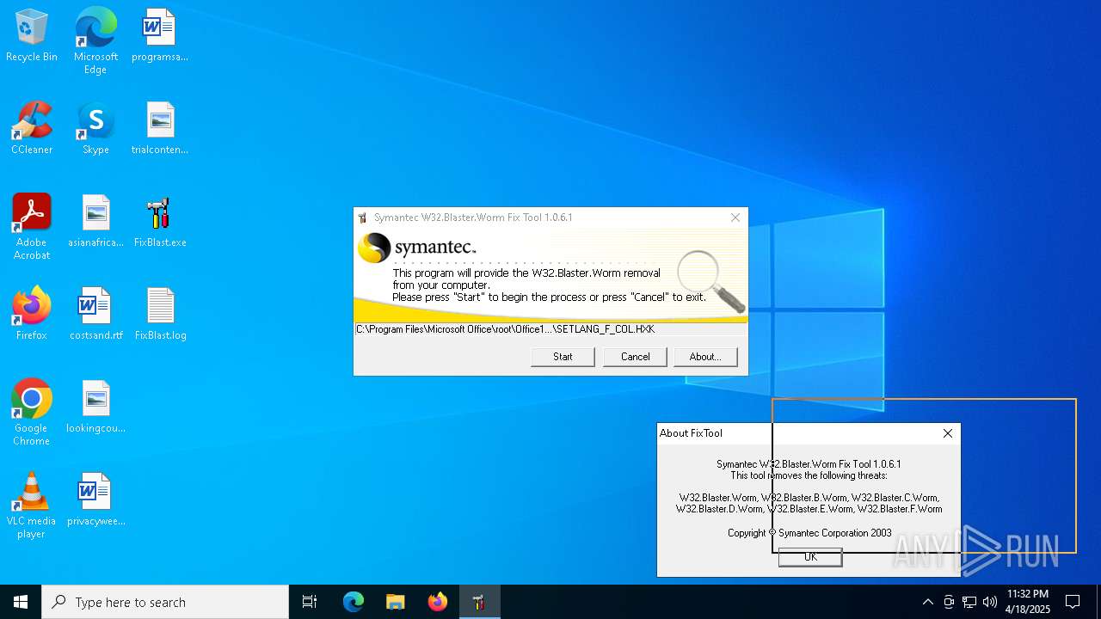Viewport: 1101px width, 619px height.
Task: Click the "Copyright © Symantec Corporation 2003" text
Action: tap(809, 533)
